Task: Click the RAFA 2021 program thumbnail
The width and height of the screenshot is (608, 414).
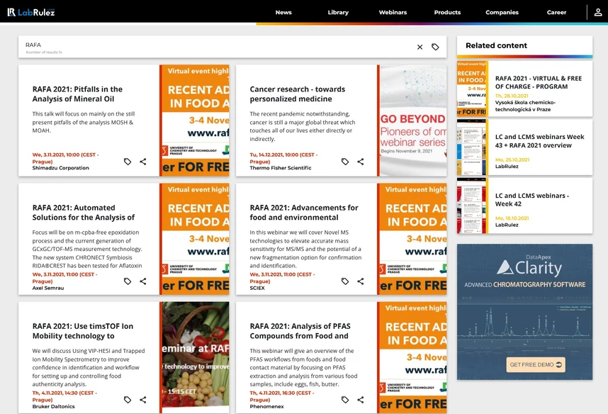Action: coord(471,89)
